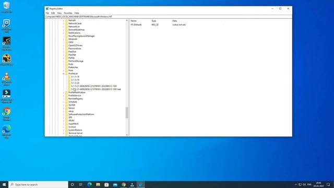Screen dimensions: 334x188
Task: Expand the ProfileNotification key
Action: tap(64, 92)
